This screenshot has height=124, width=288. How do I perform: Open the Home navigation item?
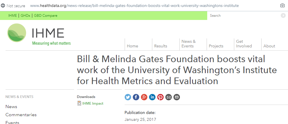(x=133, y=46)
